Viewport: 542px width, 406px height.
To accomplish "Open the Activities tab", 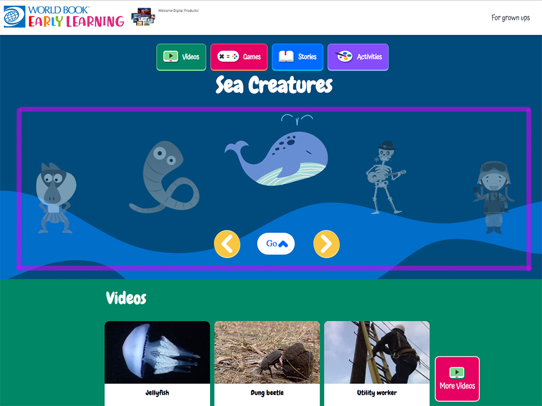I will [358, 57].
